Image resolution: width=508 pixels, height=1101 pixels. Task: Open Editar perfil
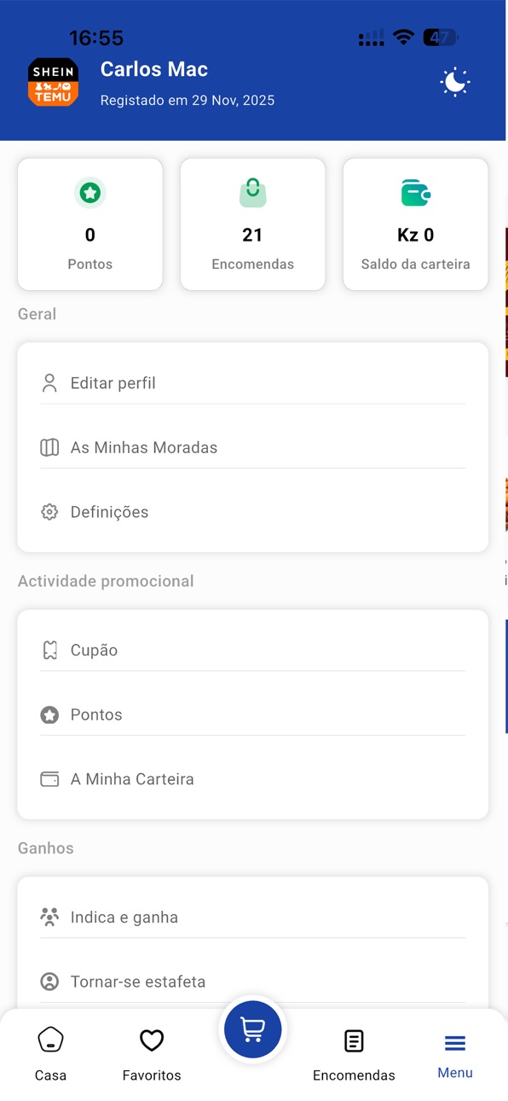(x=253, y=383)
